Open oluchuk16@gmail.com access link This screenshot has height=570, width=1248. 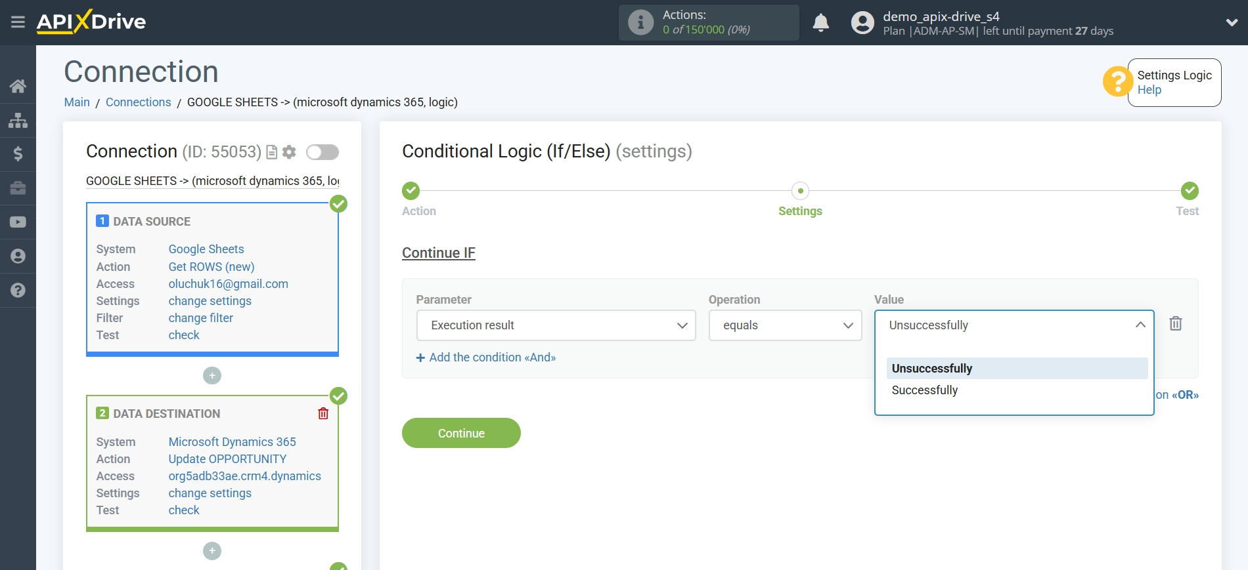point(229,284)
